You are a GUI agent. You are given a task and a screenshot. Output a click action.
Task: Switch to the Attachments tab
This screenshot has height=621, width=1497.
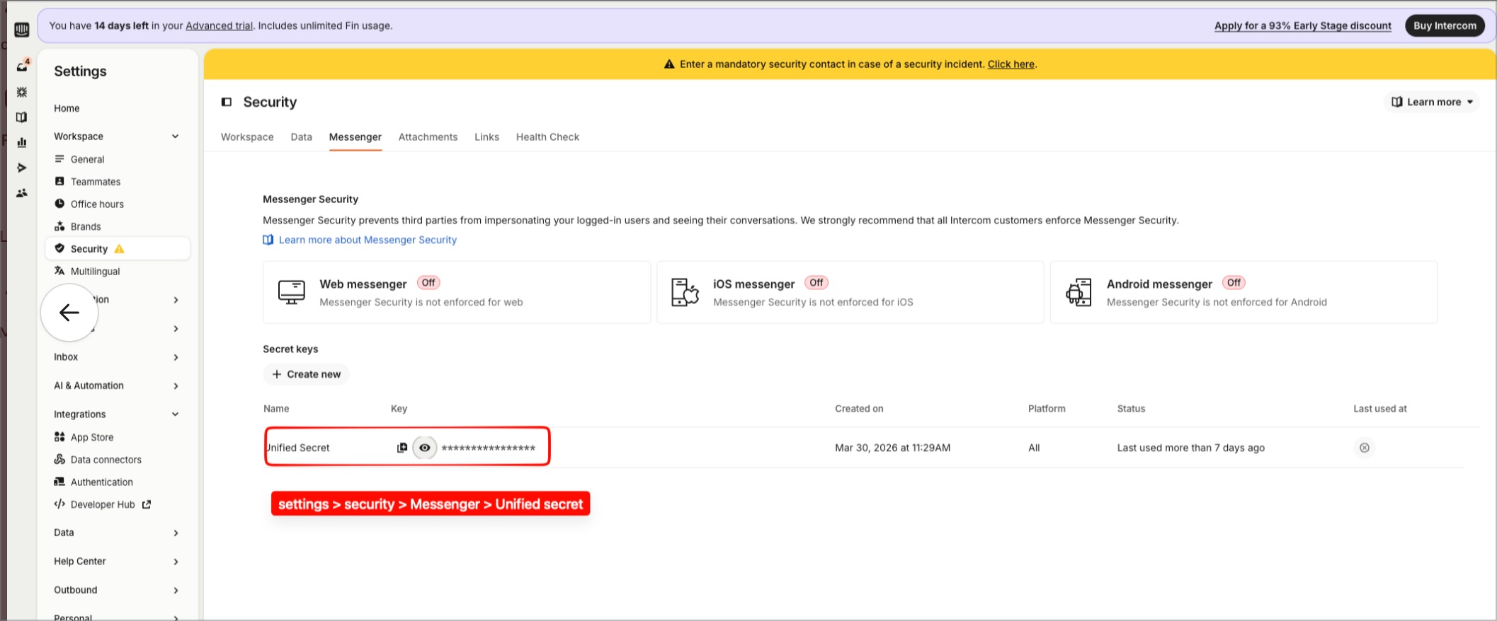click(428, 137)
